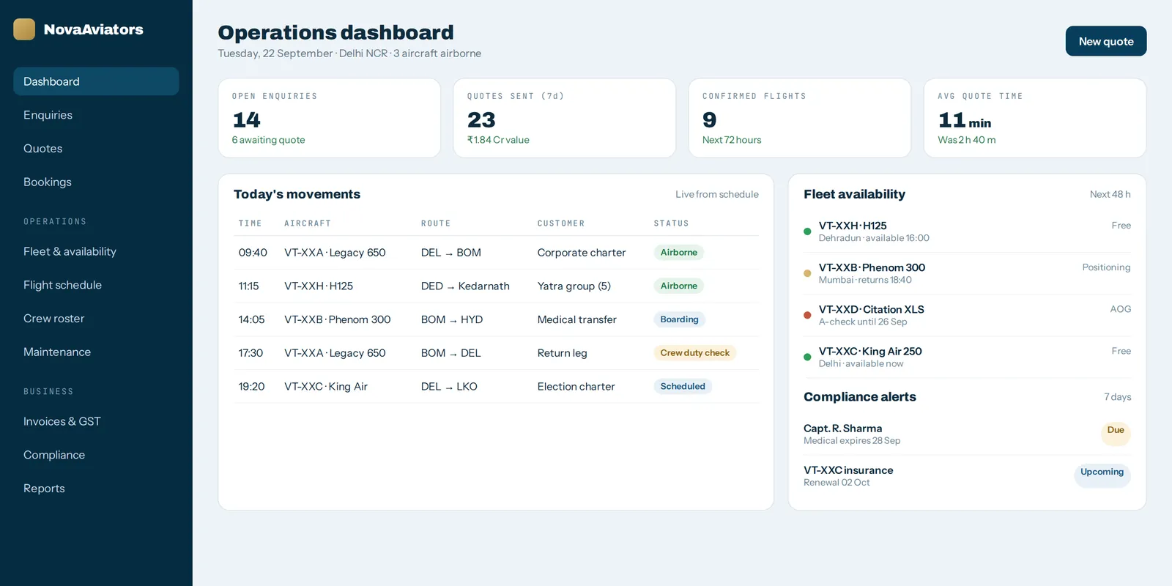The image size is (1172, 586).
Task: Select the 19:20 VT-XXC King Air row
Action: point(496,387)
